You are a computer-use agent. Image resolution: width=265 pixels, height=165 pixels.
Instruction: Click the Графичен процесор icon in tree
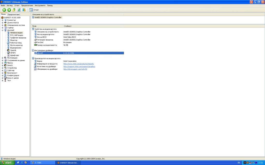(8, 38)
